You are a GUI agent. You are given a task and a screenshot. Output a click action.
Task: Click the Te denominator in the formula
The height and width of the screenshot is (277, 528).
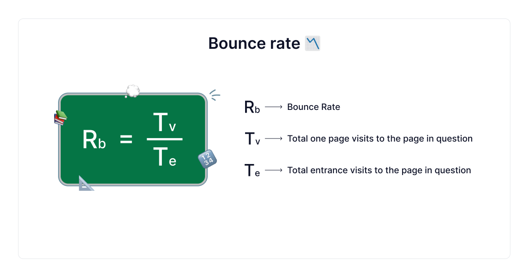point(165,157)
